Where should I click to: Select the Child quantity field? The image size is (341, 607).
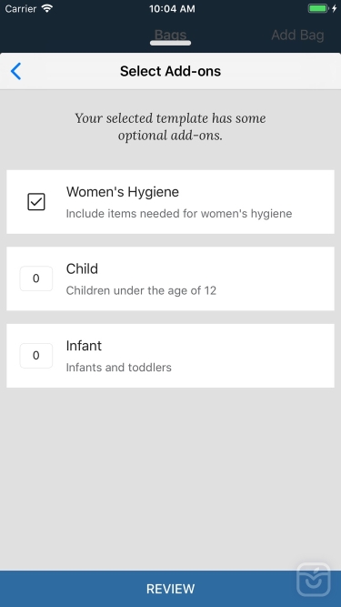pyautogui.click(x=36, y=278)
